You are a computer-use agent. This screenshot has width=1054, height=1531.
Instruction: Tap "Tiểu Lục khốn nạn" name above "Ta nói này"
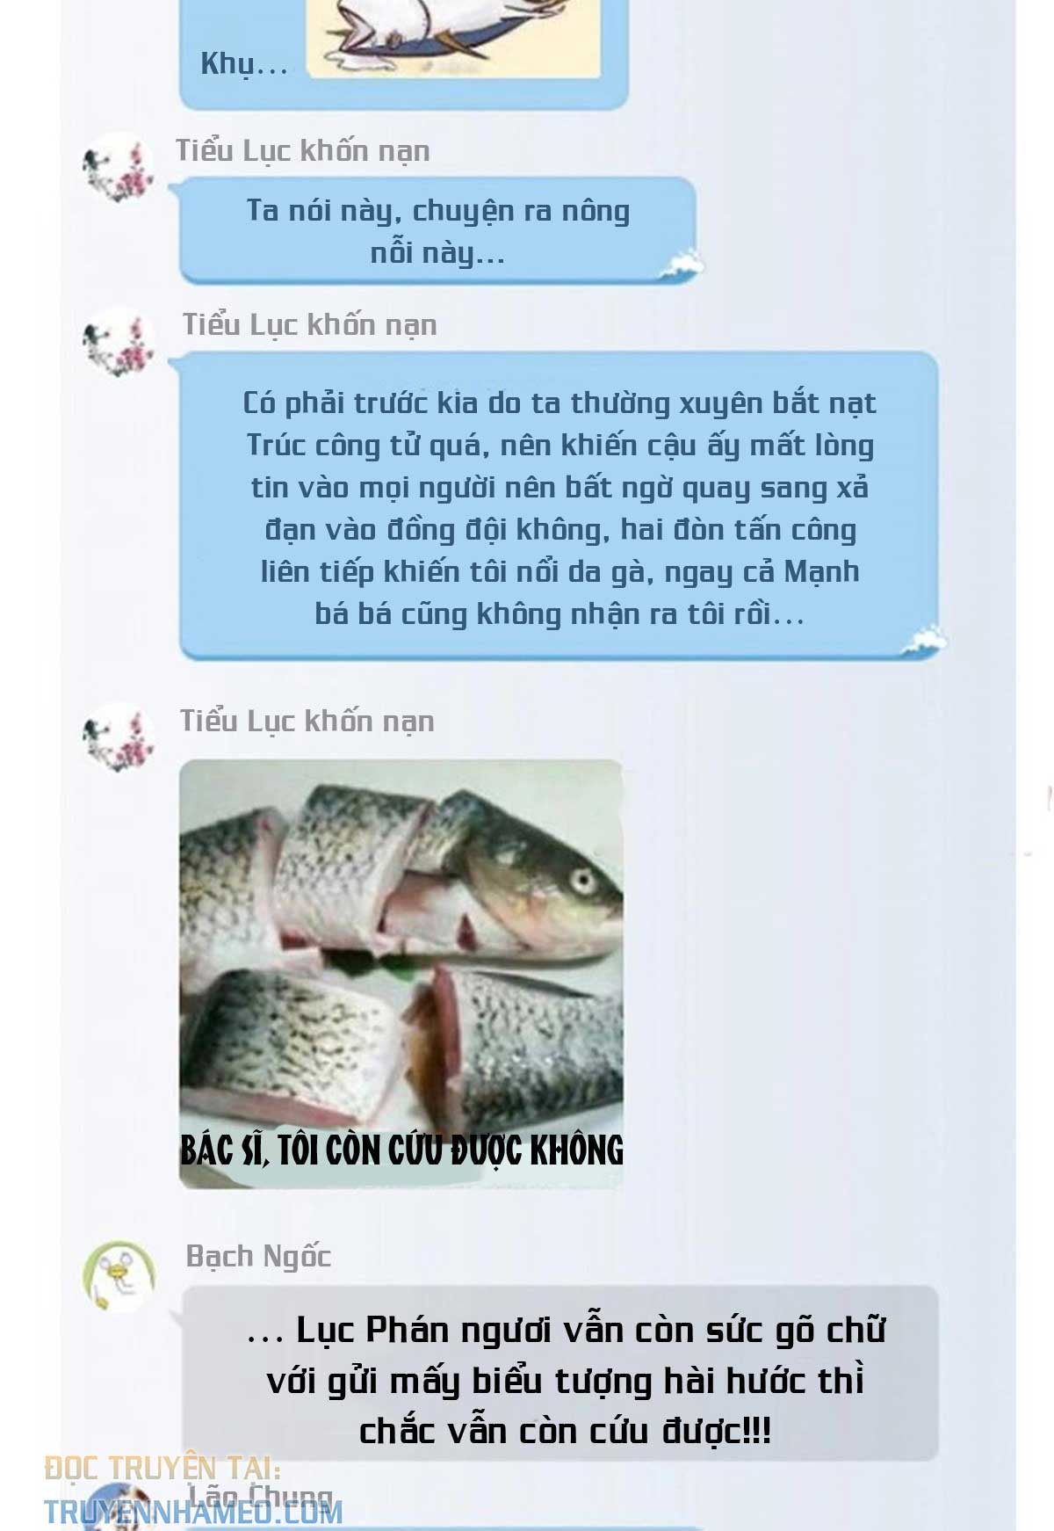[x=303, y=151]
